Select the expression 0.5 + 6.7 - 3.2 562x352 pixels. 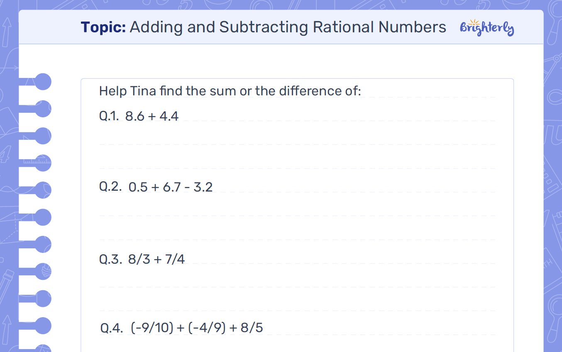tap(171, 187)
